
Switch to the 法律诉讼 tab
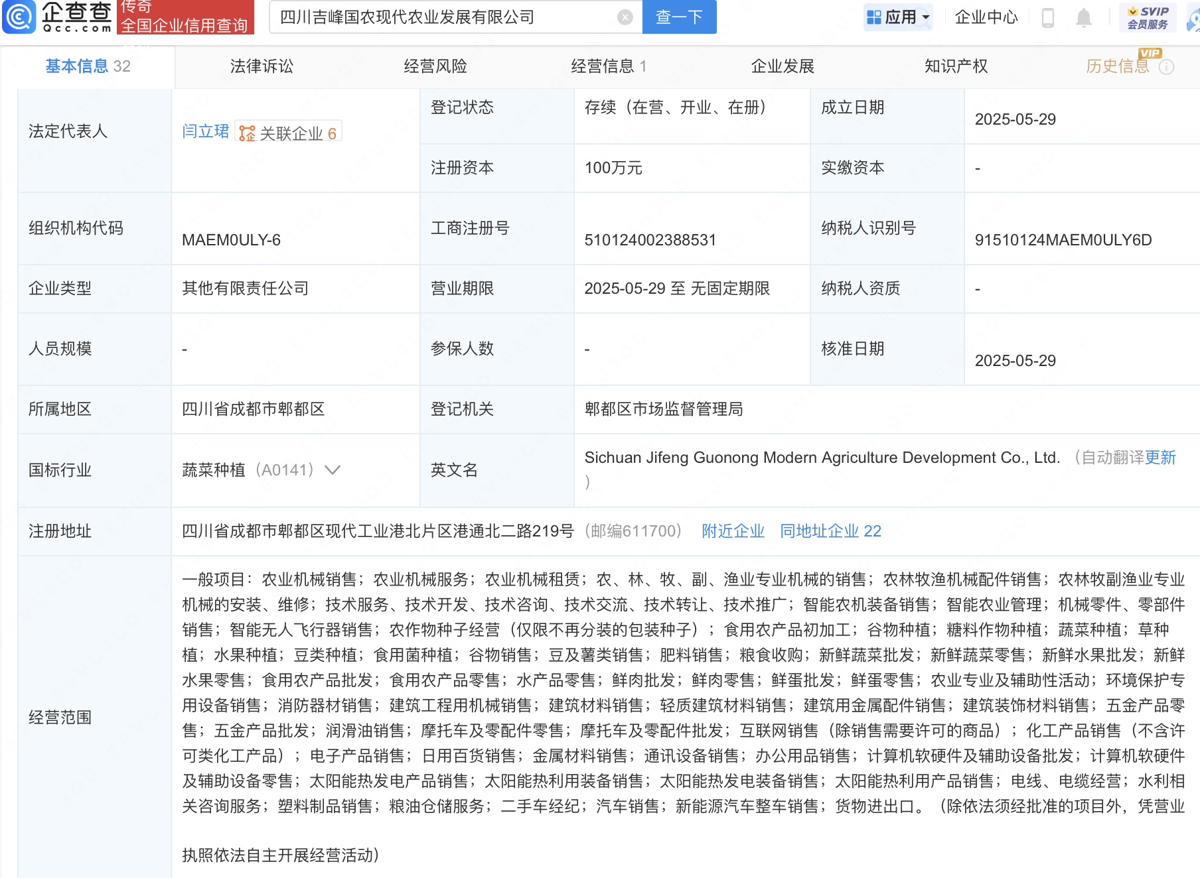pos(262,66)
